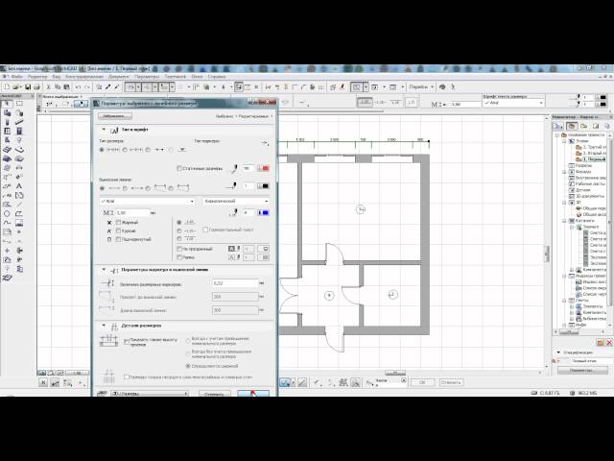Click the black witness line pen swatch
Viewport: 614px width, 461px height.
(263, 185)
